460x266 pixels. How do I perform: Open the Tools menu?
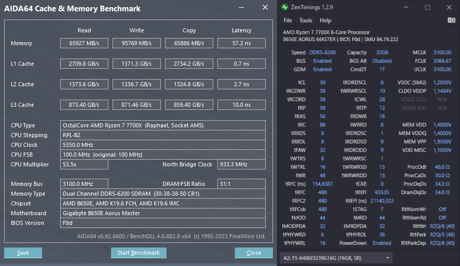click(306, 21)
